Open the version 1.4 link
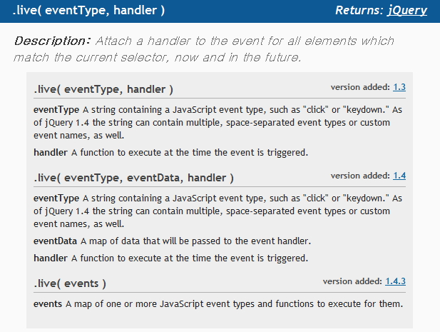This screenshot has height=332, width=440. [399, 176]
